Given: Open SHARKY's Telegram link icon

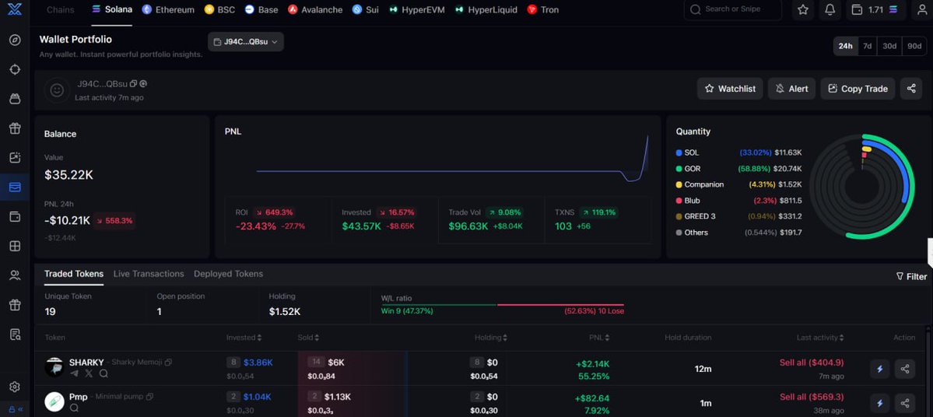Looking at the screenshot, I should coord(75,373).
